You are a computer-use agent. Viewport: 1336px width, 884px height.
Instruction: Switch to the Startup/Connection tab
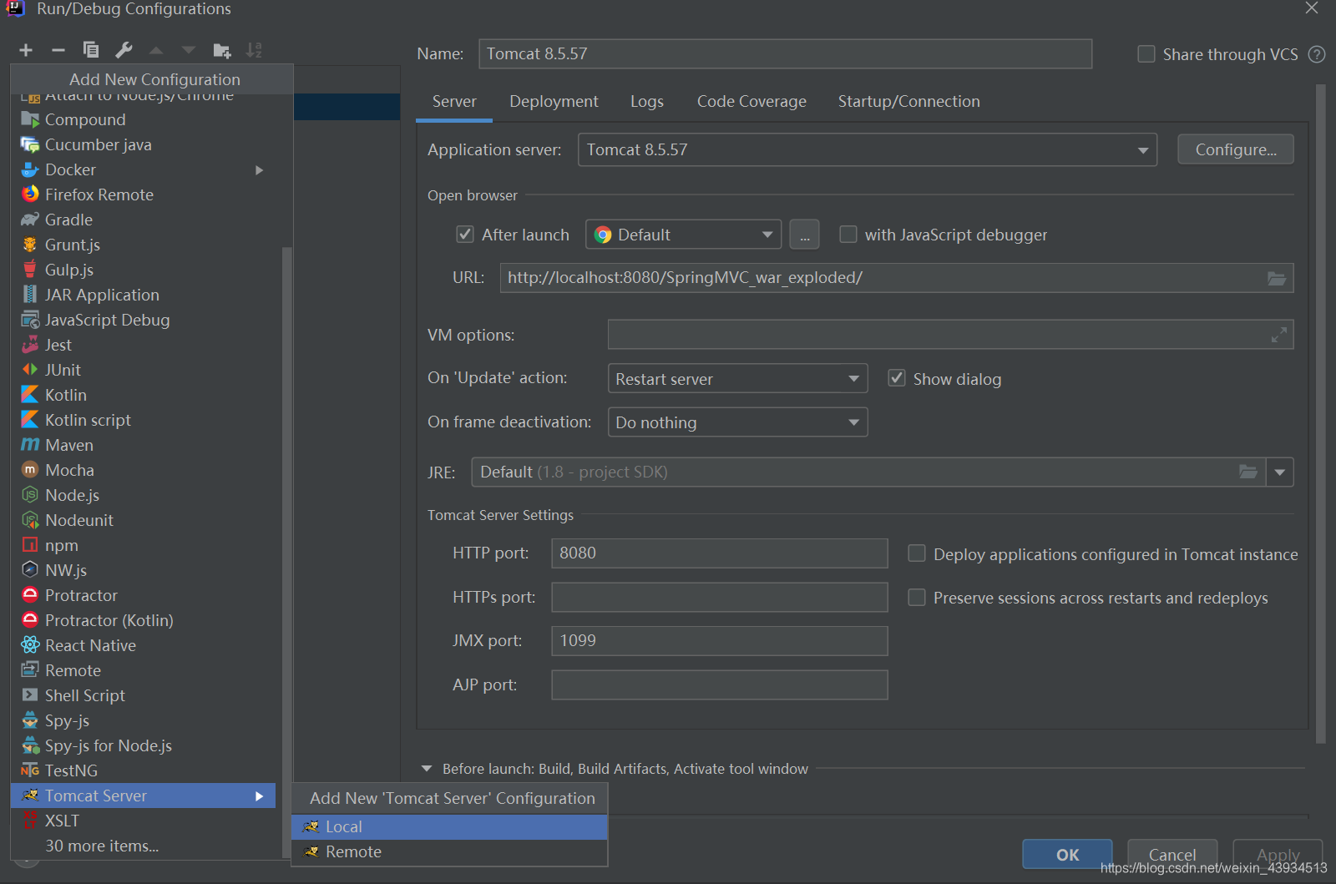coord(909,101)
